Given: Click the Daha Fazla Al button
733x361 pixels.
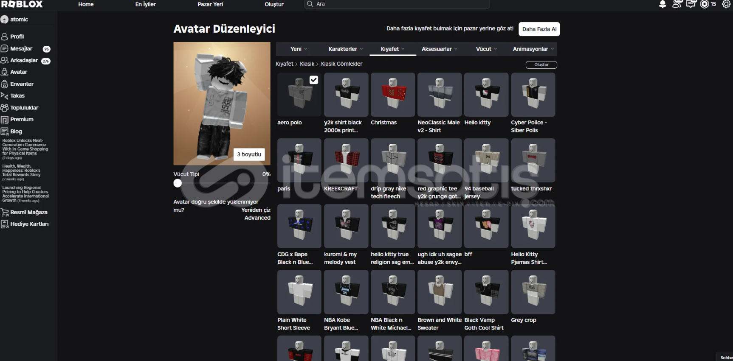Looking at the screenshot, I should point(539,29).
